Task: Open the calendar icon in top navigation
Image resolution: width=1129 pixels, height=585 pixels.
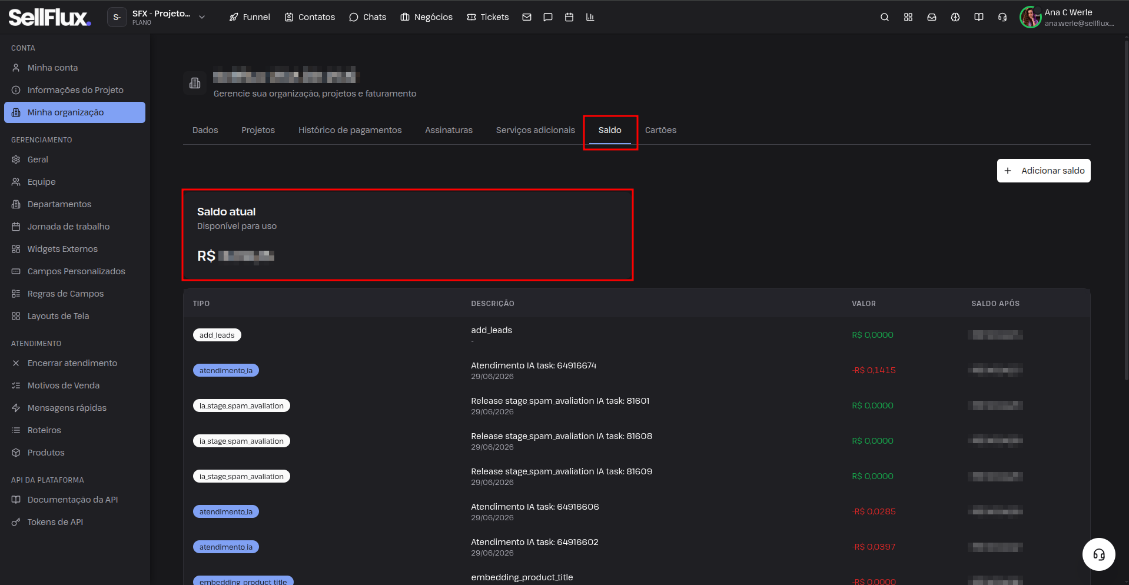Action: coord(569,17)
